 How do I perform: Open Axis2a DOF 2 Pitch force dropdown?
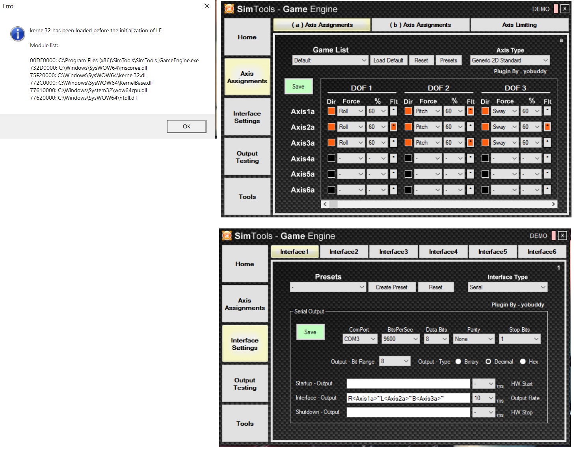coord(428,127)
